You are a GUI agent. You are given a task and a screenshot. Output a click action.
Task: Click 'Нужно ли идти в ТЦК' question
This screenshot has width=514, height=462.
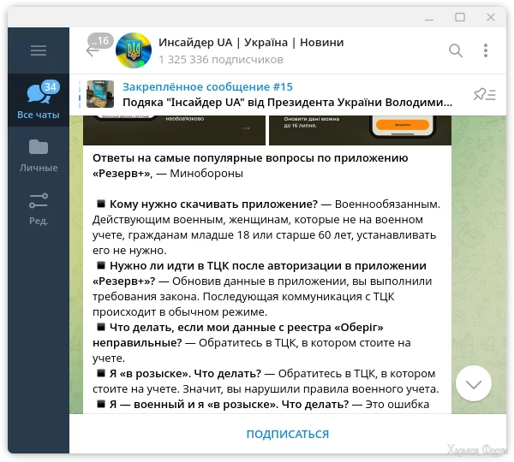[259, 273]
